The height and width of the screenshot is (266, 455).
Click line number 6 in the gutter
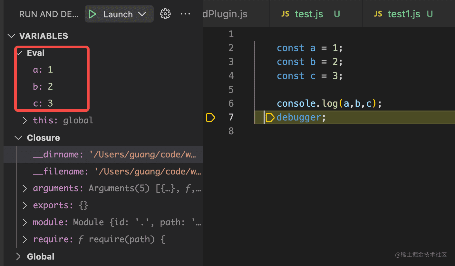pyautogui.click(x=231, y=103)
